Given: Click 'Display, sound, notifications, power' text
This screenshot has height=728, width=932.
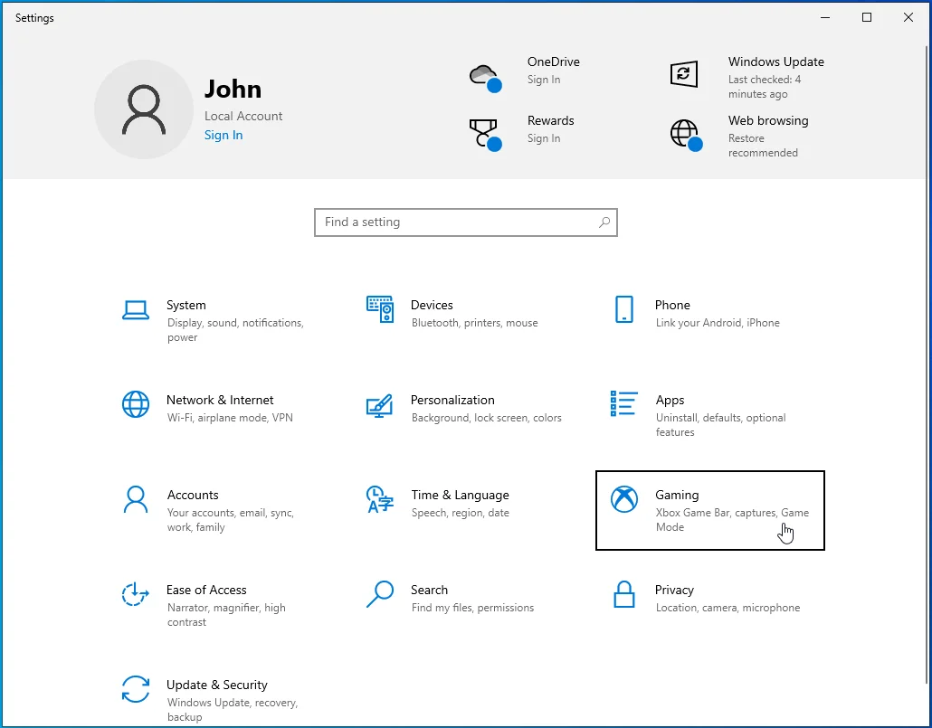Looking at the screenshot, I should [x=235, y=330].
